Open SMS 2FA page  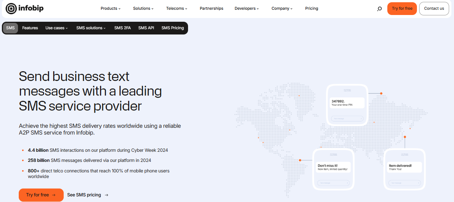coord(122,28)
